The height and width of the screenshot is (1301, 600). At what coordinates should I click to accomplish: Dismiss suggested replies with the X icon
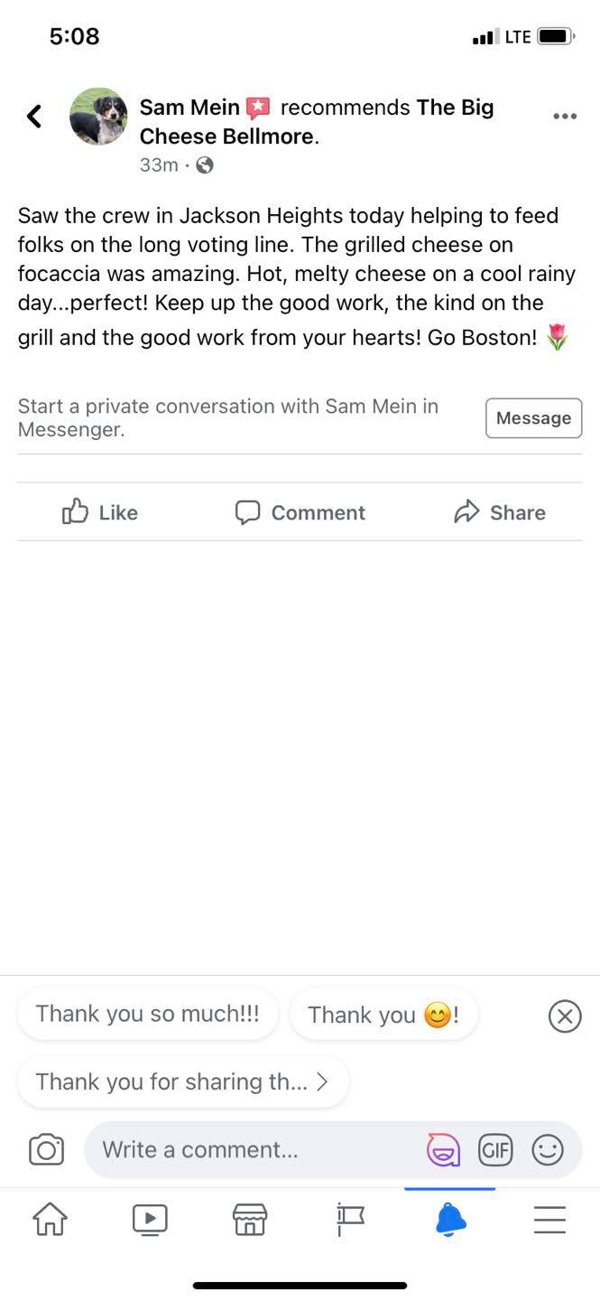point(565,1016)
